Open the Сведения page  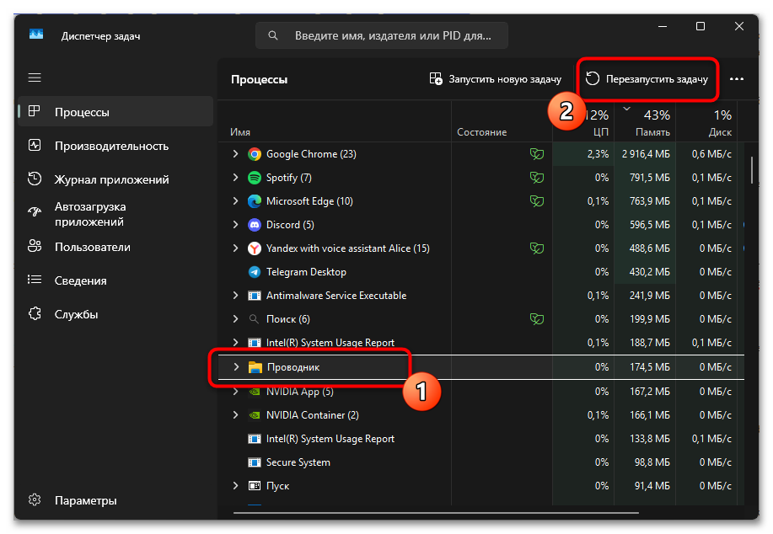coord(115,280)
